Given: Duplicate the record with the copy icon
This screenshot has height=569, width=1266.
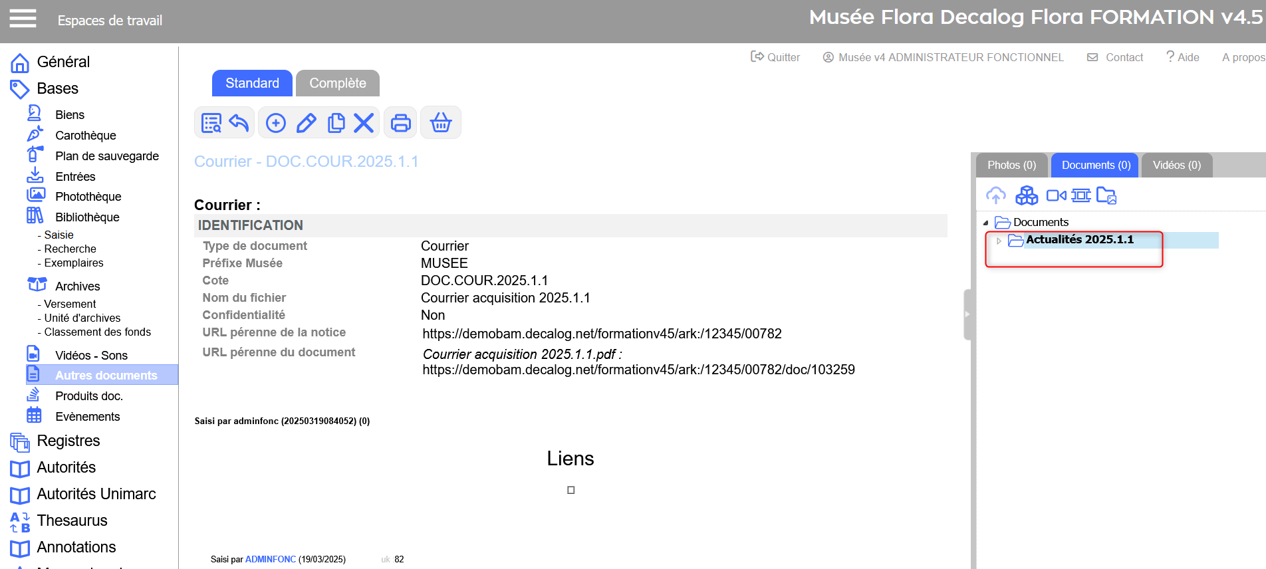Looking at the screenshot, I should coord(336,123).
